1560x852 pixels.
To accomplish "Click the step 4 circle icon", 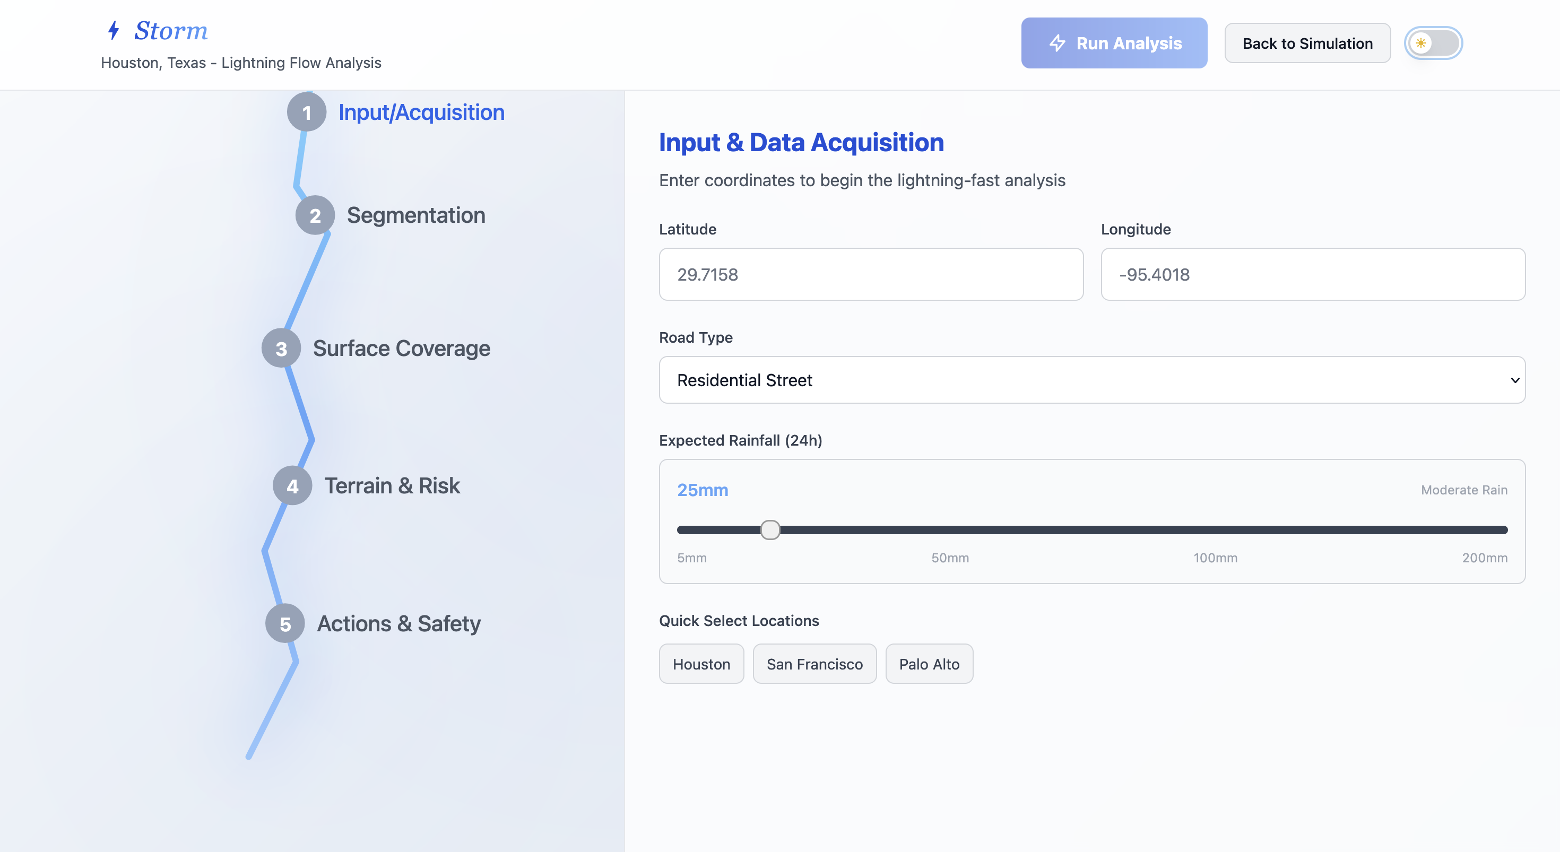I will pyautogui.click(x=292, y=486).
